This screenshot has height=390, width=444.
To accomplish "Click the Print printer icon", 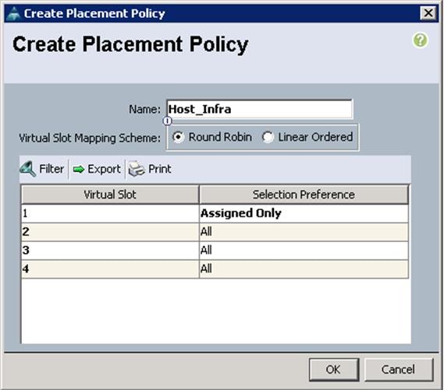I will click(x=137, y=169).
